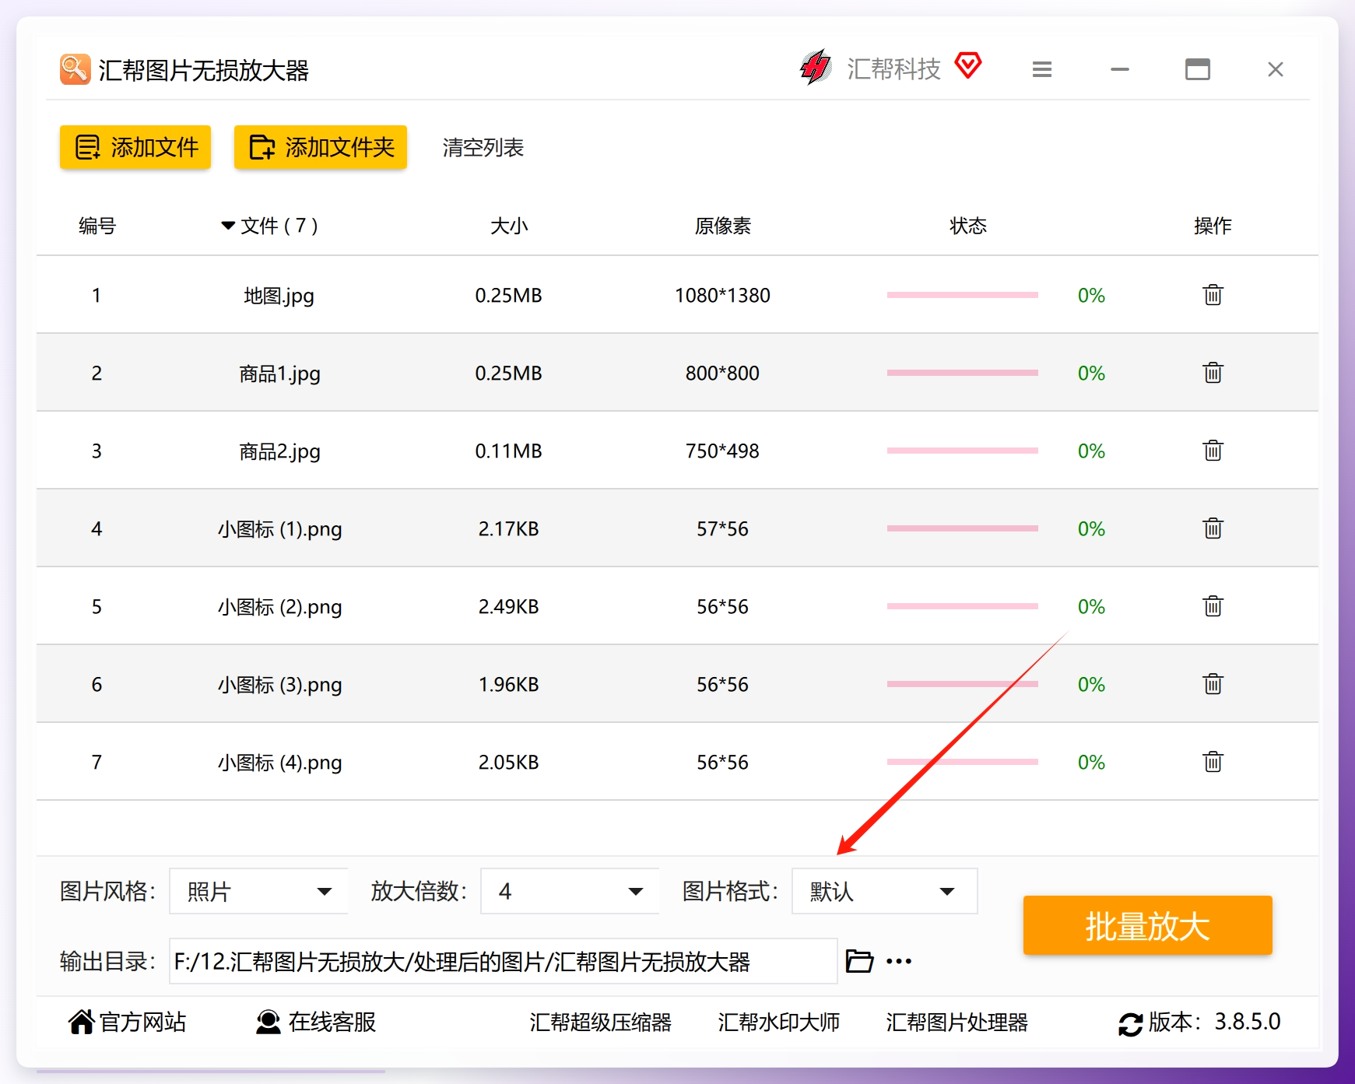Select the file name 小图标 (3).png

point(279,685)
